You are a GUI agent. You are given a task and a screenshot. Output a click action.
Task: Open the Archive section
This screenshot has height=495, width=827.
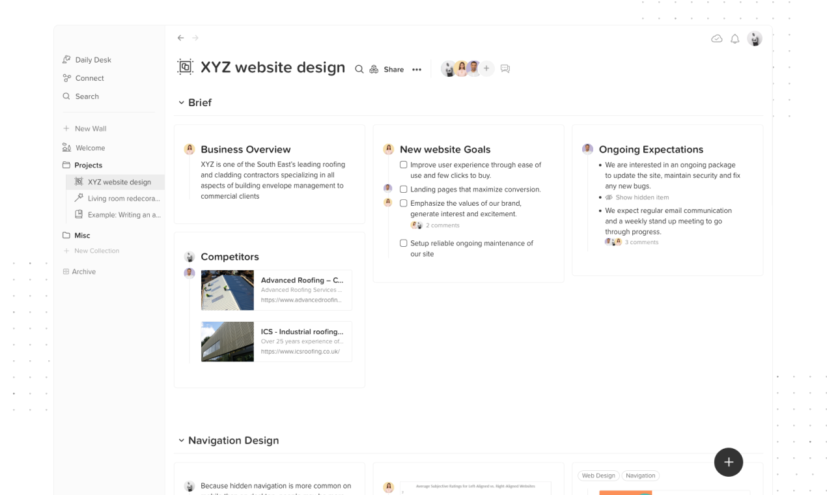click(x=83, y=272)
